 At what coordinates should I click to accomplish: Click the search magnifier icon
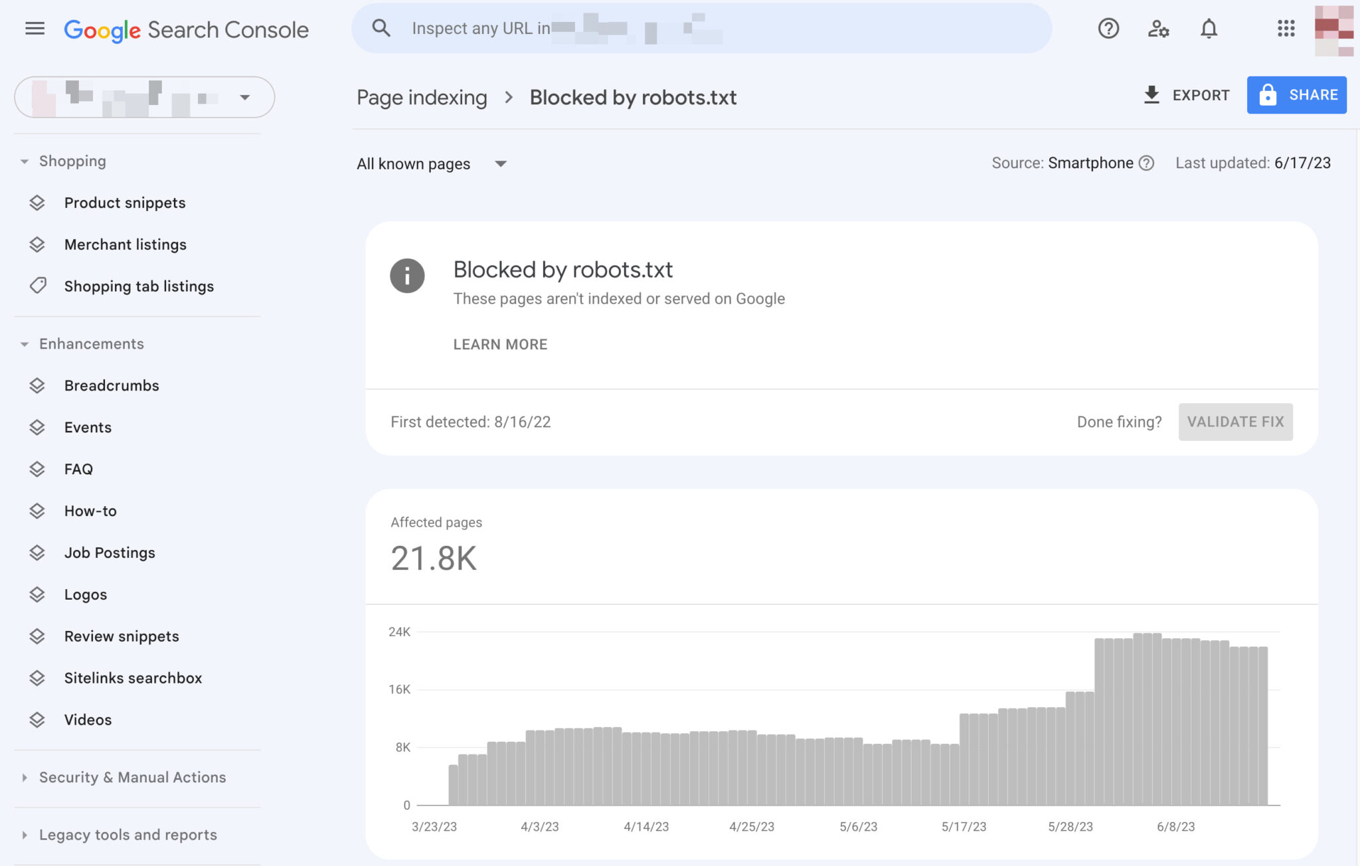381,28
